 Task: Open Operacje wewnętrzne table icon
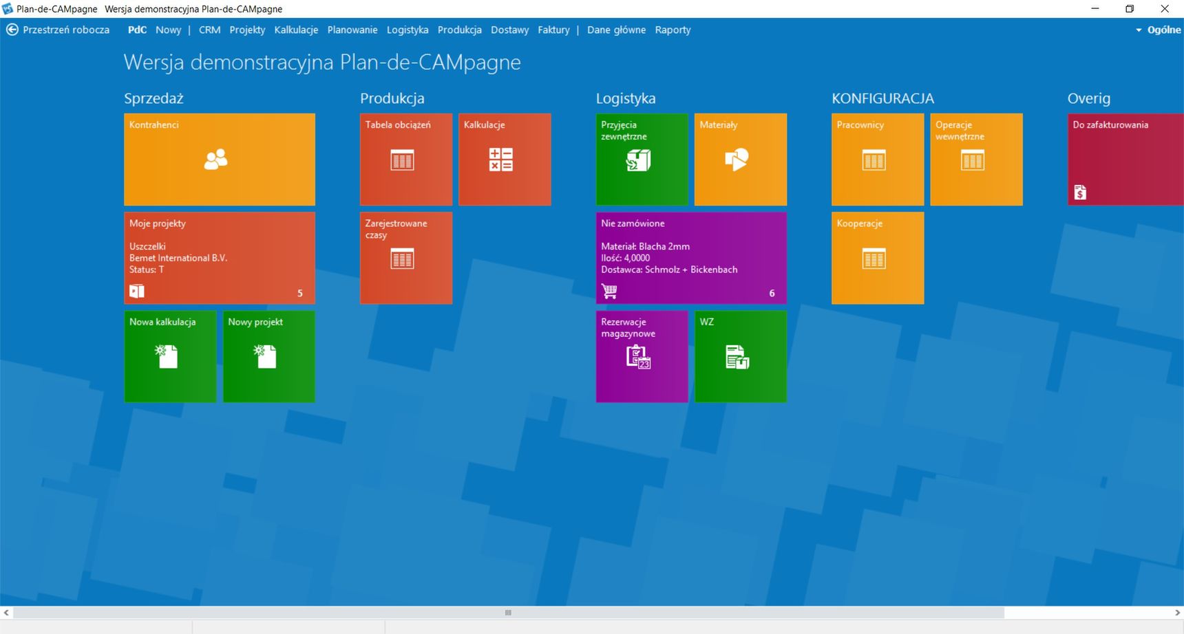973,160
